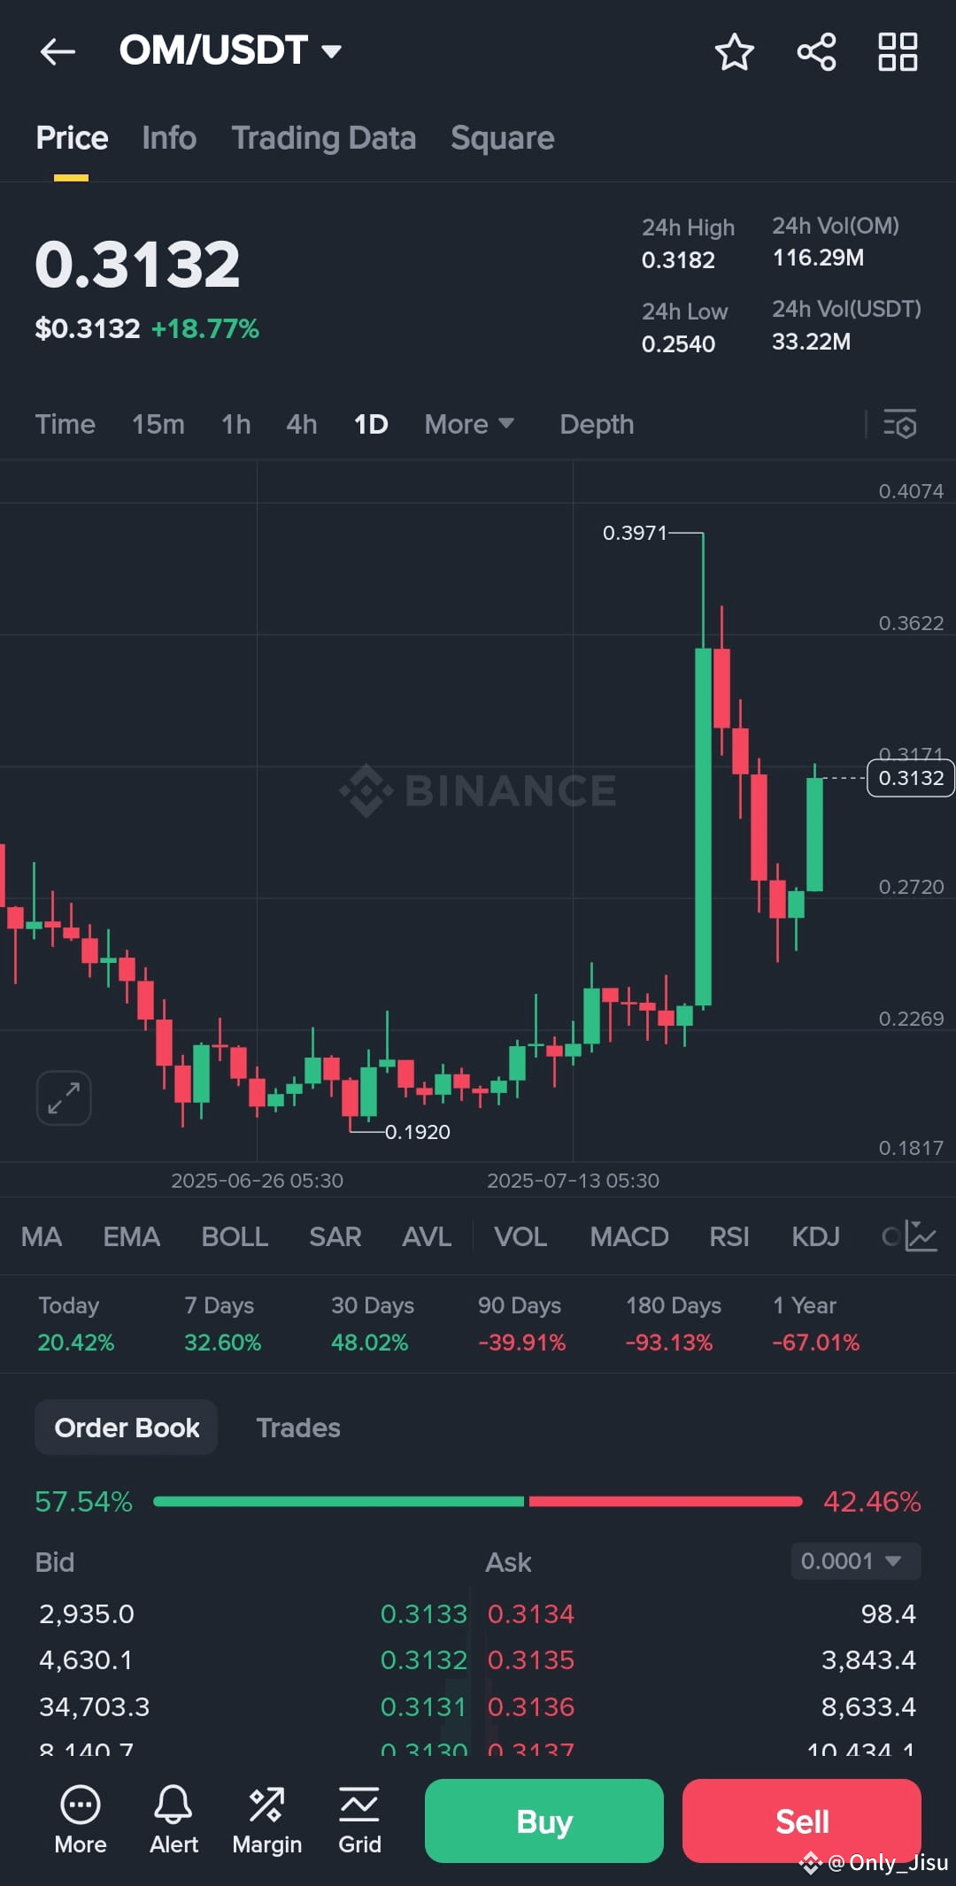Open Margin trading icon
956x1886 pixels.
pyautogui.click(x=266, y=1820)
